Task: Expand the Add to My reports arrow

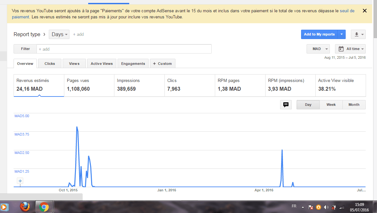Action: point(342,34)
